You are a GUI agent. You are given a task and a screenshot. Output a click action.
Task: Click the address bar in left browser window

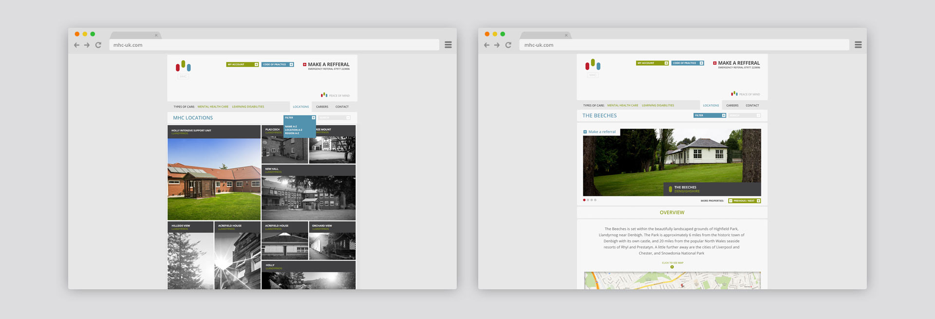(x=274, y=45)
